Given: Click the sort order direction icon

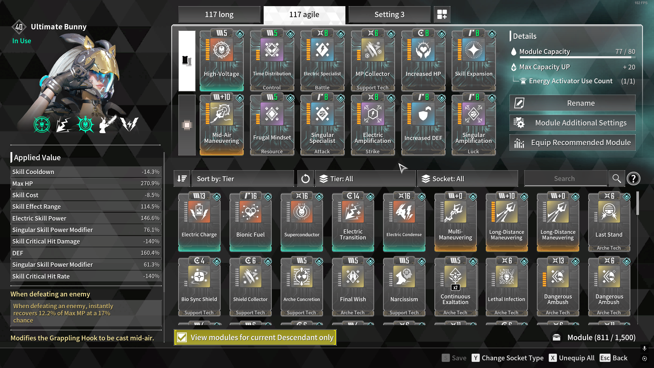Looking at the screenshot, I should (182, 179).
